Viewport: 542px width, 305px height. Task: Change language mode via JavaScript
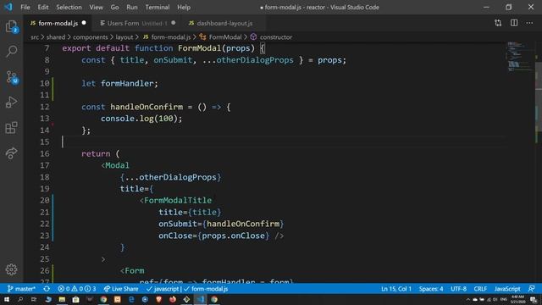pos(507,289)
